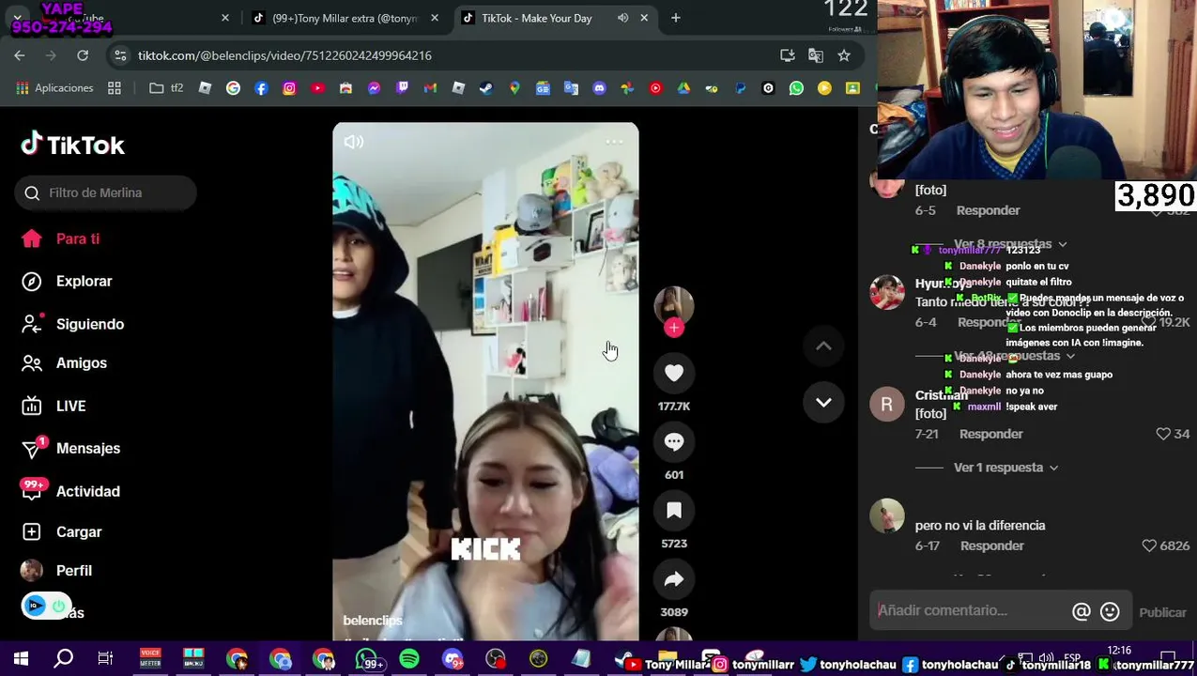This screenshot has width=1197, height=676.
Task: Open the Actividad notifications
Action: (x=70, y=491)
